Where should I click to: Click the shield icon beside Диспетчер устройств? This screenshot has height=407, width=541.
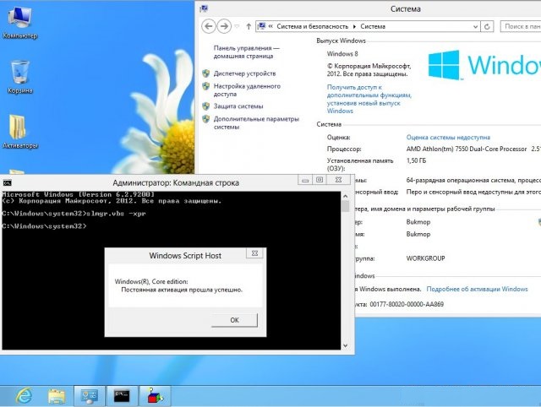(x=206, y=73)
